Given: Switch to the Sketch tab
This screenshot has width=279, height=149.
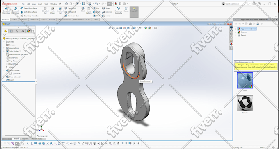Looking at the screenshot, I should click(14, 20).
